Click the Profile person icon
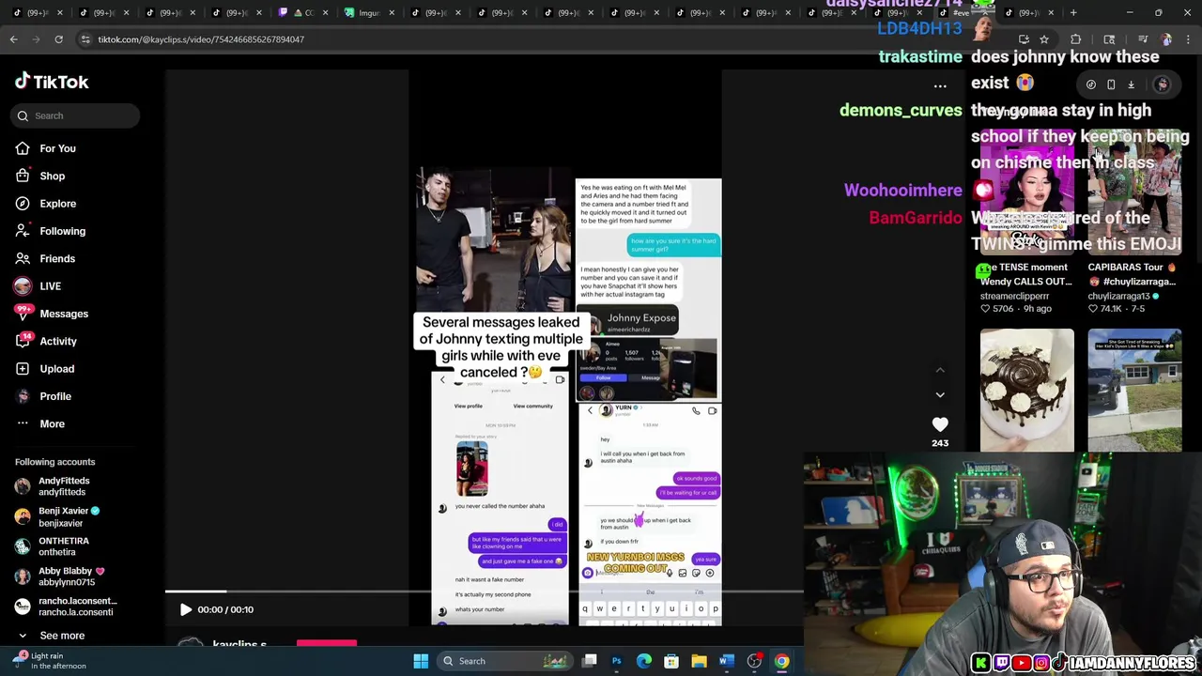 click(23, 396)
